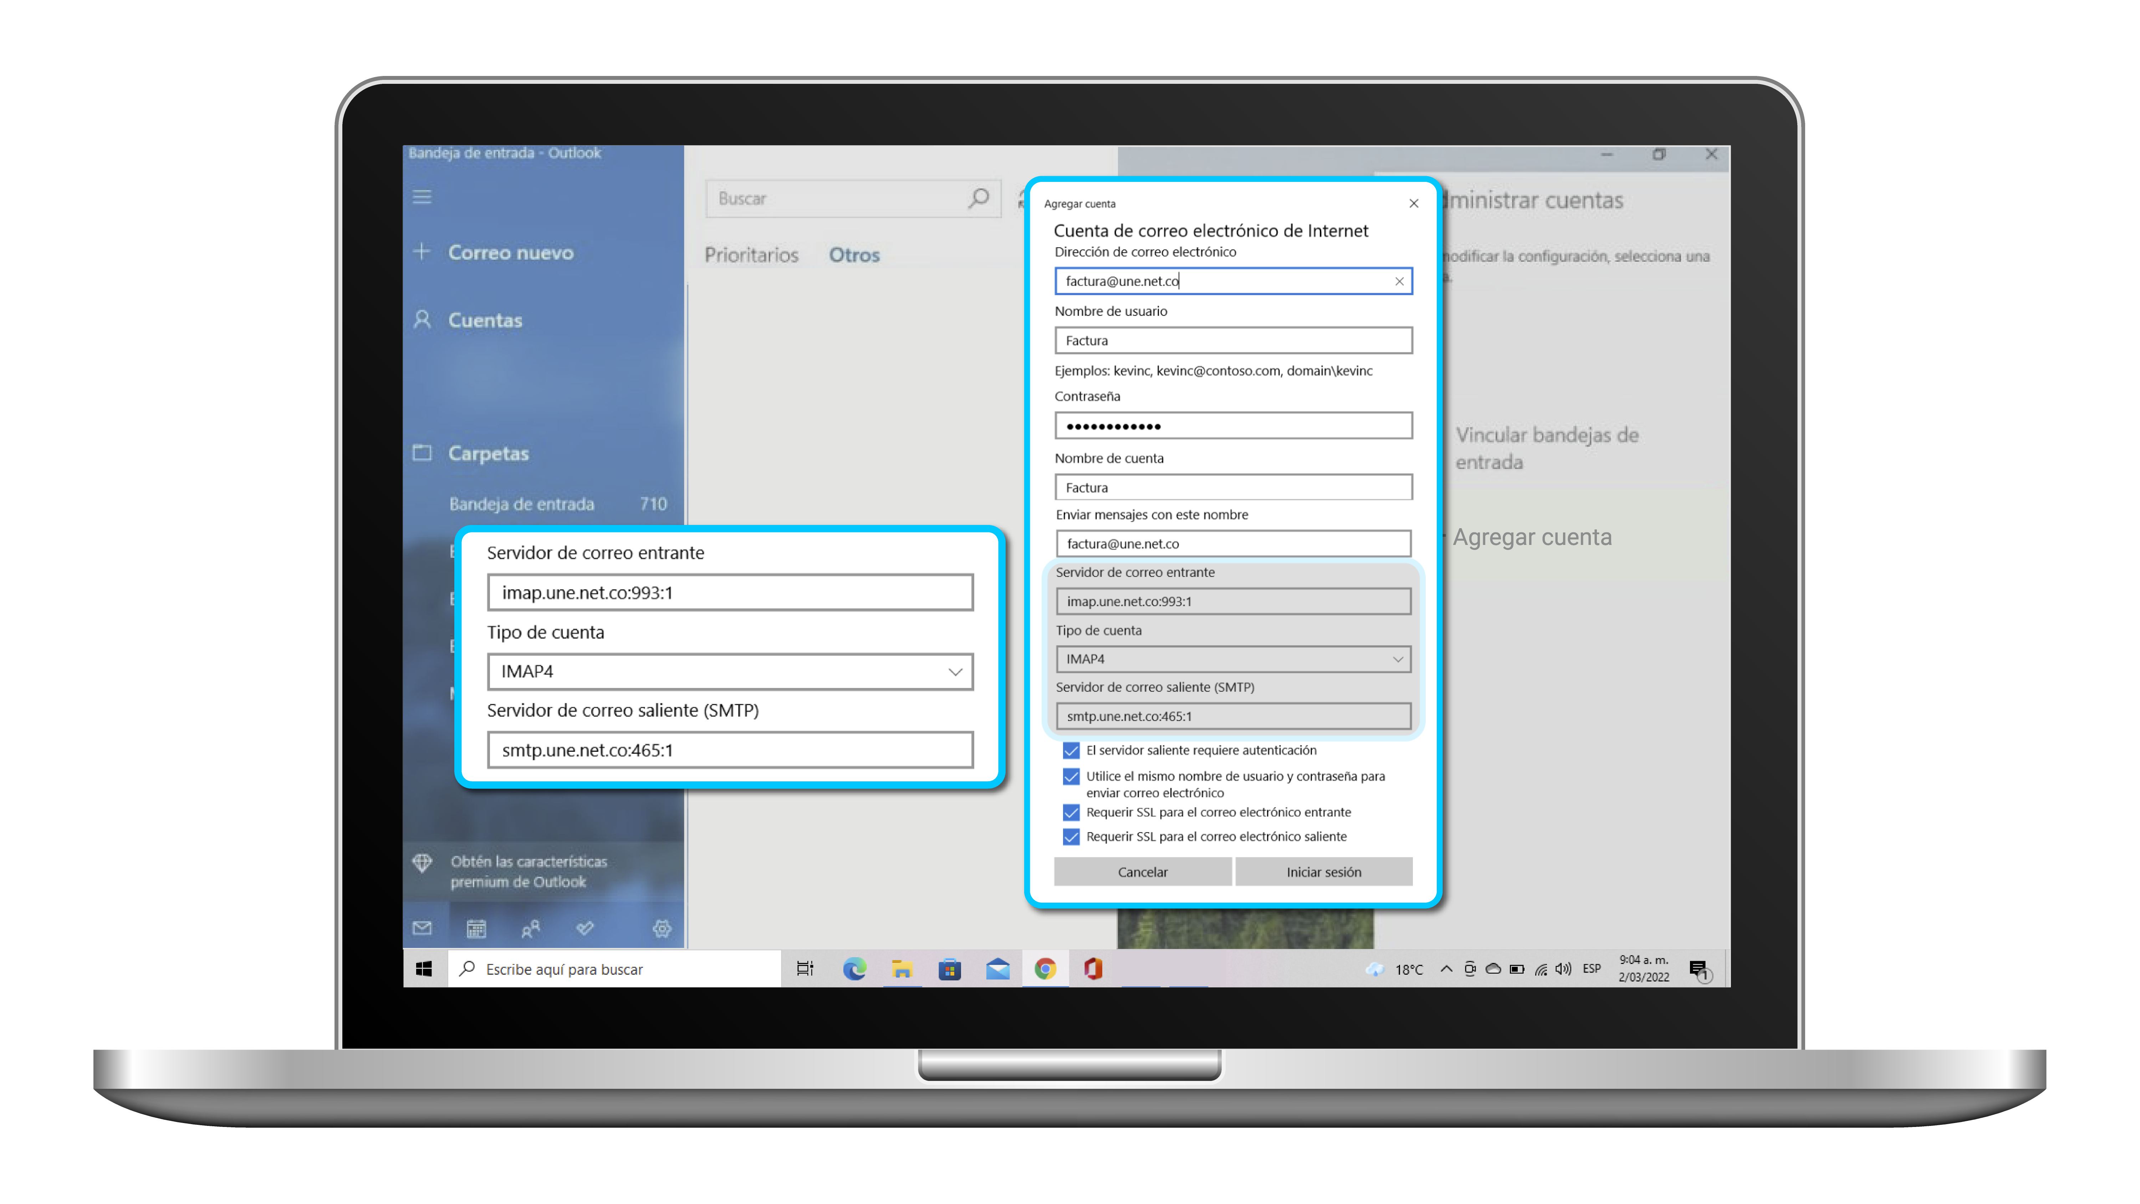This screenshot has height=1204, width=2140.
Task: Open Carpetas in the sidebar
Action: [x=489, y=453]
